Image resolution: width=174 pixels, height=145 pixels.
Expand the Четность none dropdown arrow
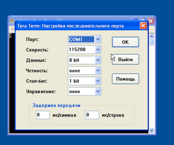click(x=98, y=70)
